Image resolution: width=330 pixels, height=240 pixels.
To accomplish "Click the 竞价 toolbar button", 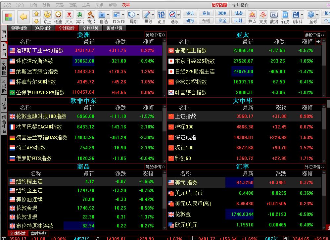I will tap(206, 13).
